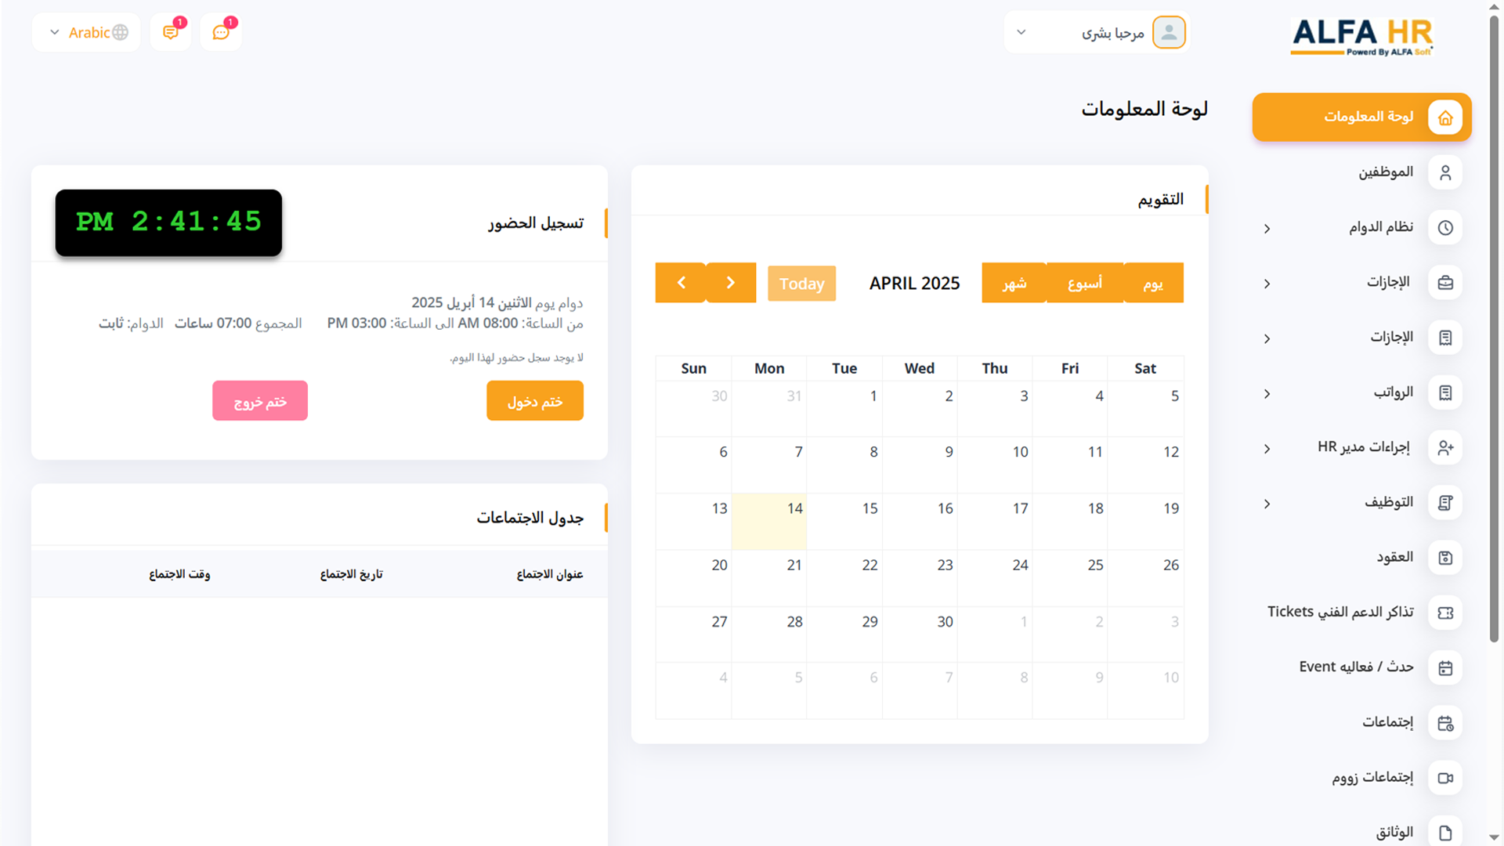1504x846 pixels.
Task: Click the العقود contracts icon
Action: [1445, 558]
